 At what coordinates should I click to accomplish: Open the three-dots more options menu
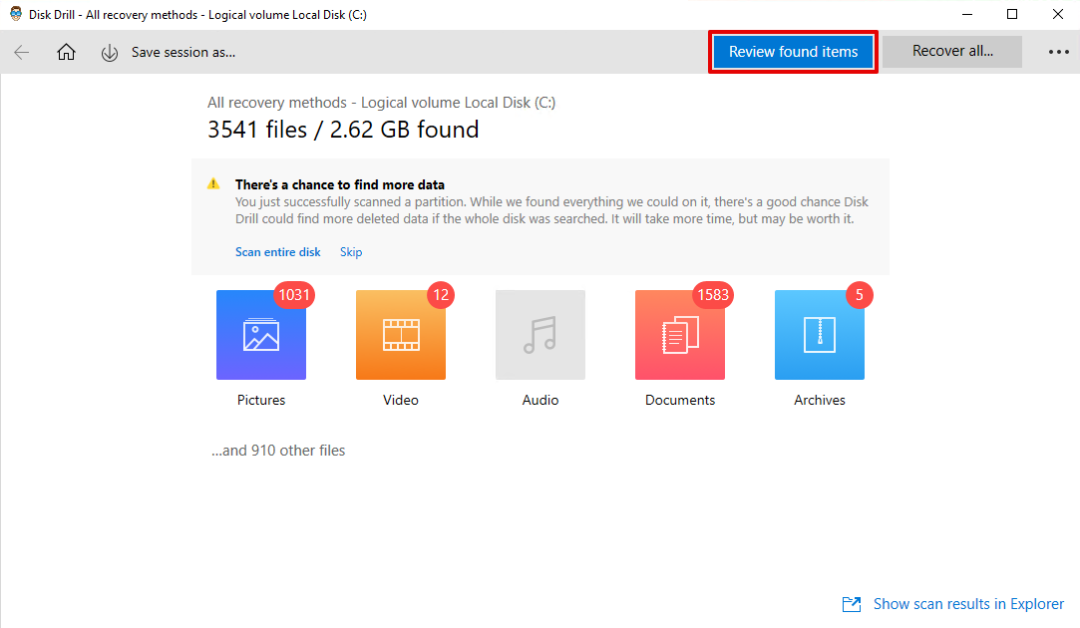point(1059,52)
